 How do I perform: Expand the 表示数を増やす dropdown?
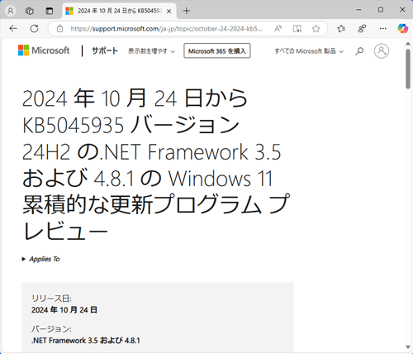(151, 51)
